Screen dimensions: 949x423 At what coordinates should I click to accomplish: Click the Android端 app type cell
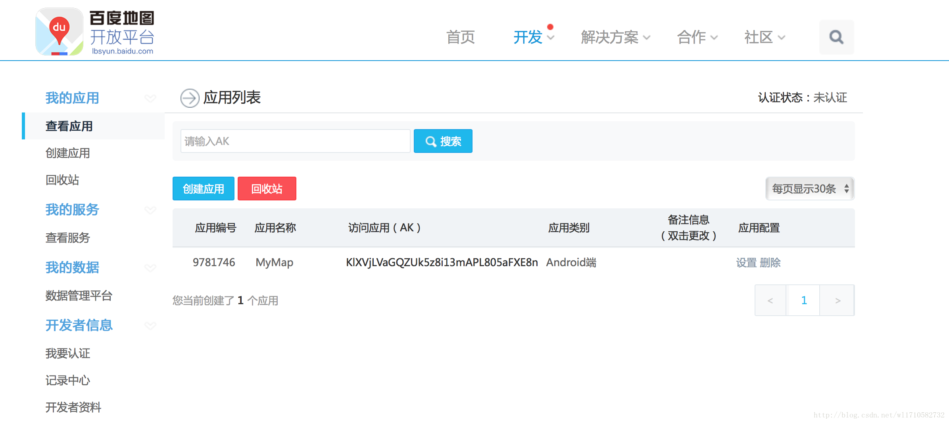[571, 263]
